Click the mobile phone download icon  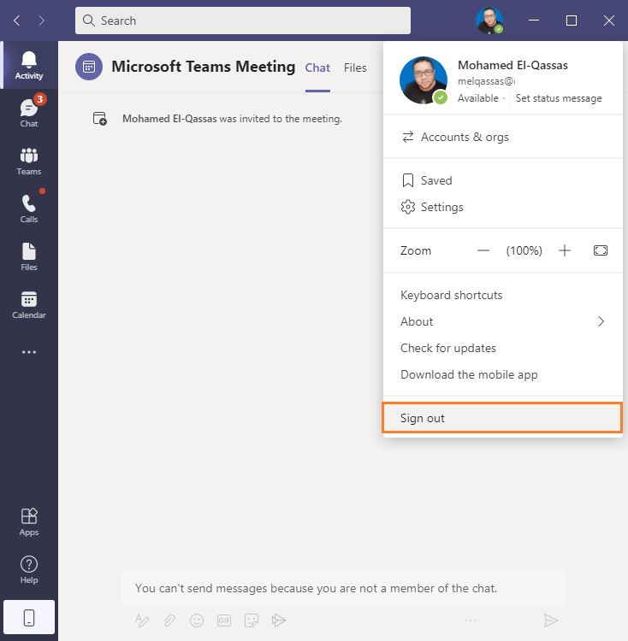[28, 617]
